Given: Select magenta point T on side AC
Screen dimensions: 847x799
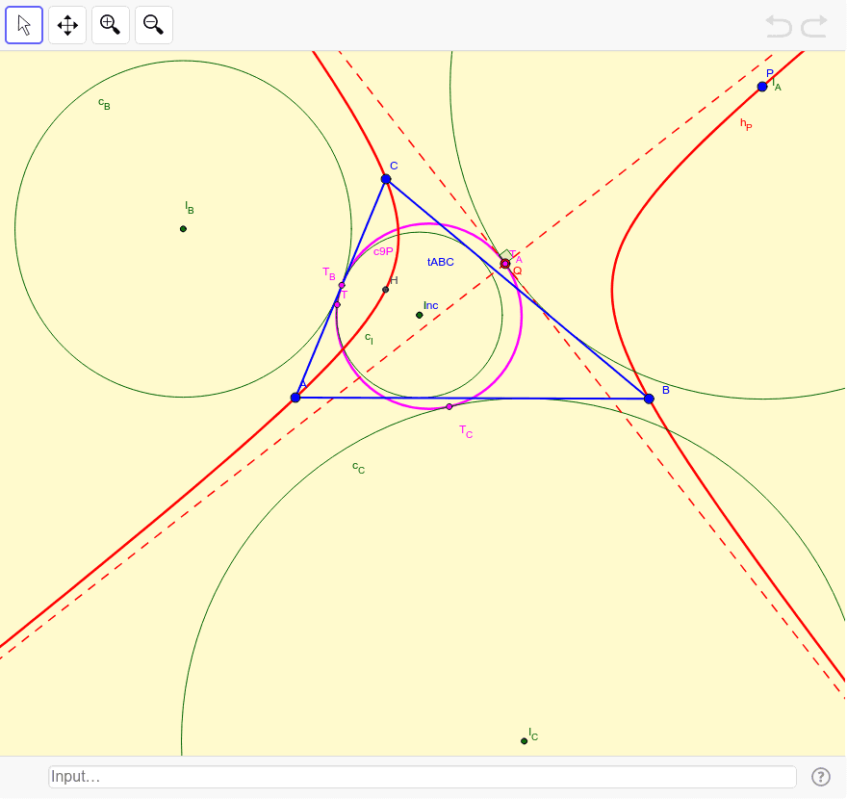Looking at the screenshot, I should (x=337, y=305).
